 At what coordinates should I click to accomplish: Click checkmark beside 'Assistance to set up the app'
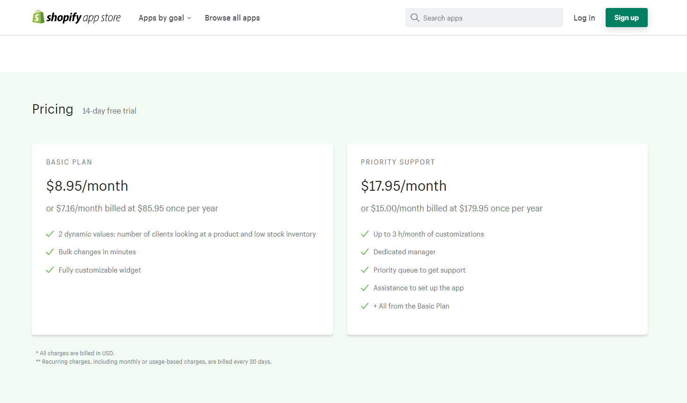(x=365, y=288)
